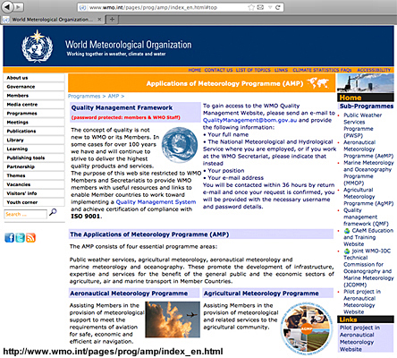Open the Meetings menu item
Image resolution: width=397 pixels, height=358 pixels.
click(34, 123)
